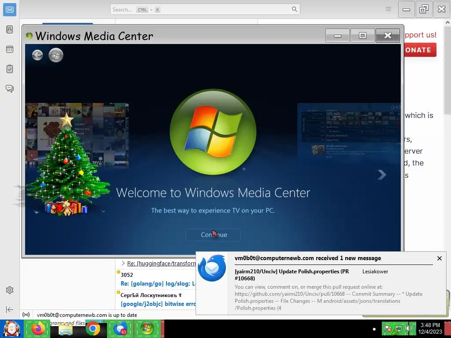Click the music library preview thumbnail
This screenshot has height=338, width=451.
click(77, 135)
